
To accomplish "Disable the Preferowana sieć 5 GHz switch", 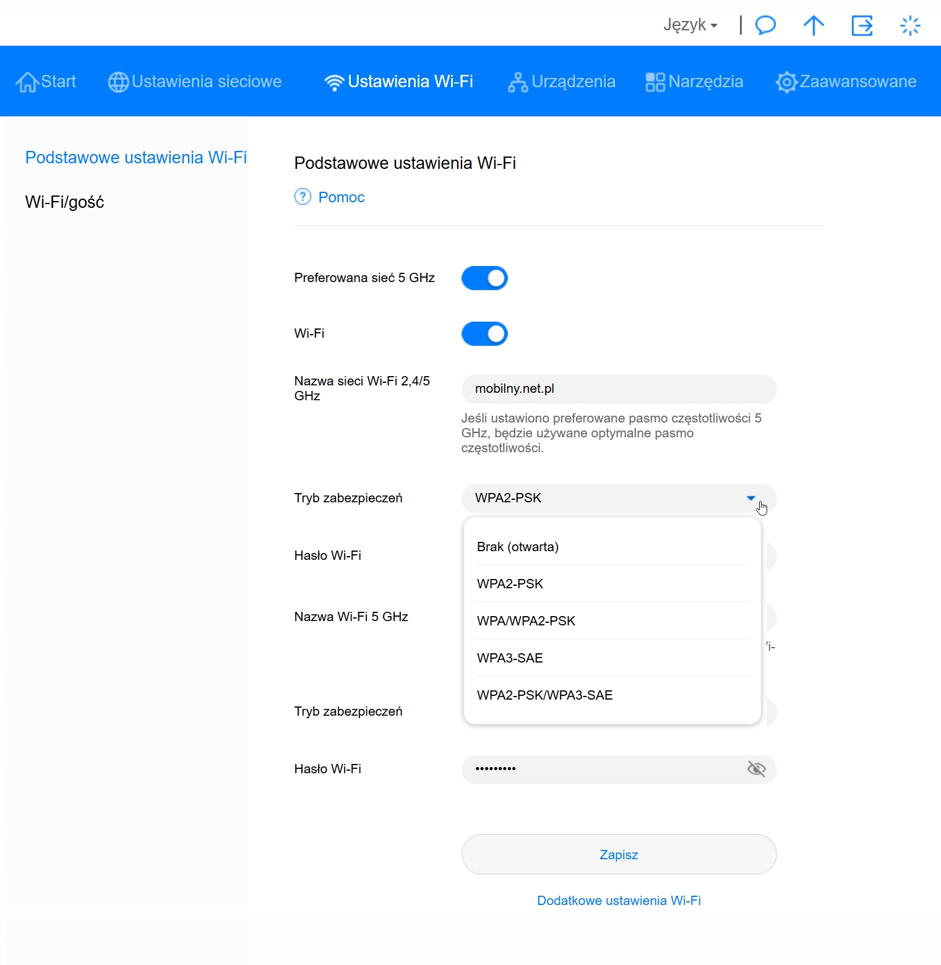I will pos(484,278).
